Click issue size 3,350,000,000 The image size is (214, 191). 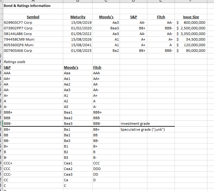point(191,34)
